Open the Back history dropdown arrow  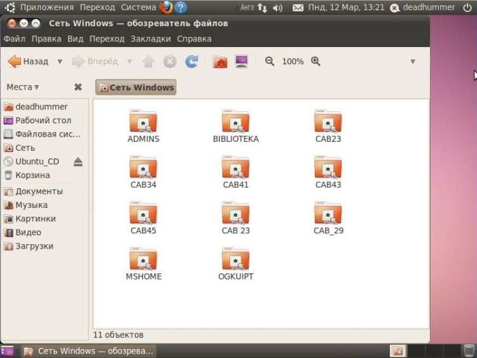pos(60,62)
